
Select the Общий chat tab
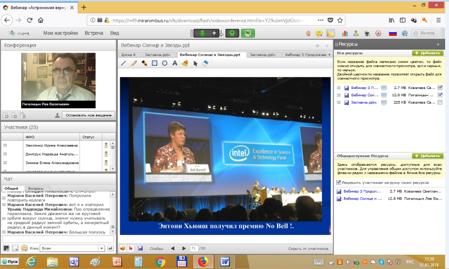click(12, 188)
